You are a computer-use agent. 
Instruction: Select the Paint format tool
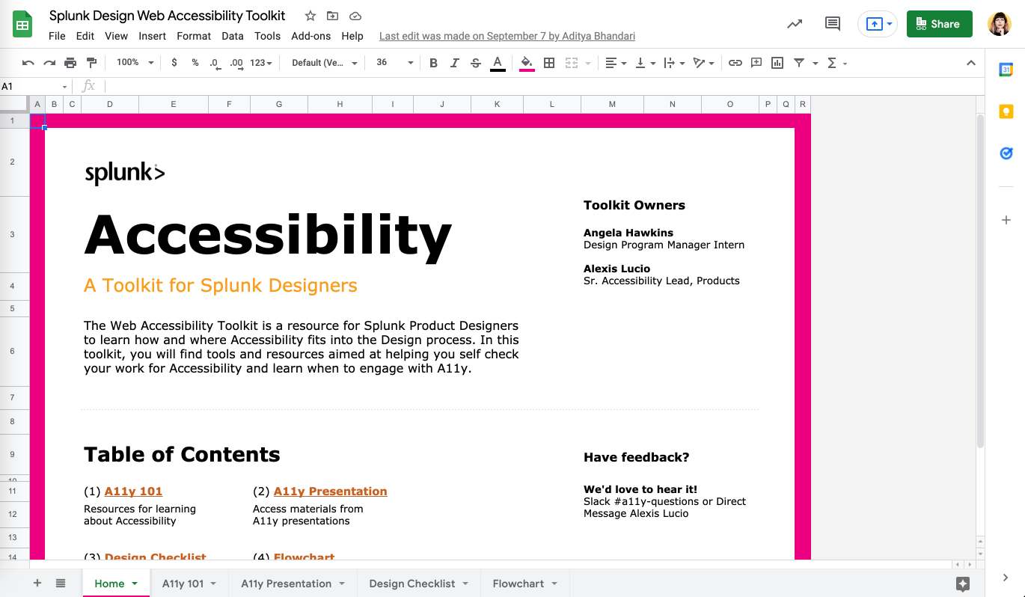pyautogui.click(x=91, y=63)
